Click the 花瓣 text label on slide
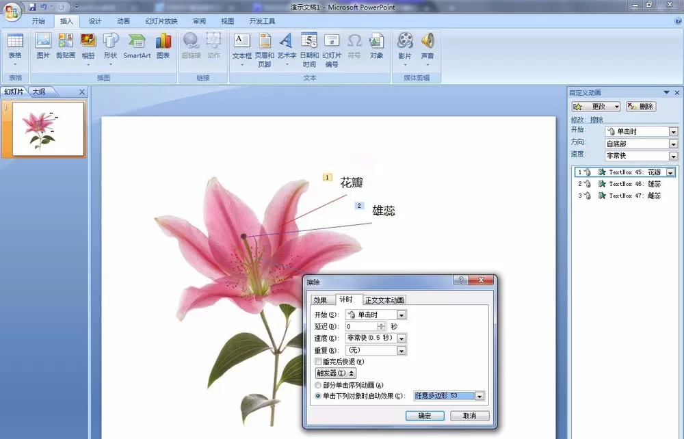Screen dimensions: 684x439 coord(352,182)
